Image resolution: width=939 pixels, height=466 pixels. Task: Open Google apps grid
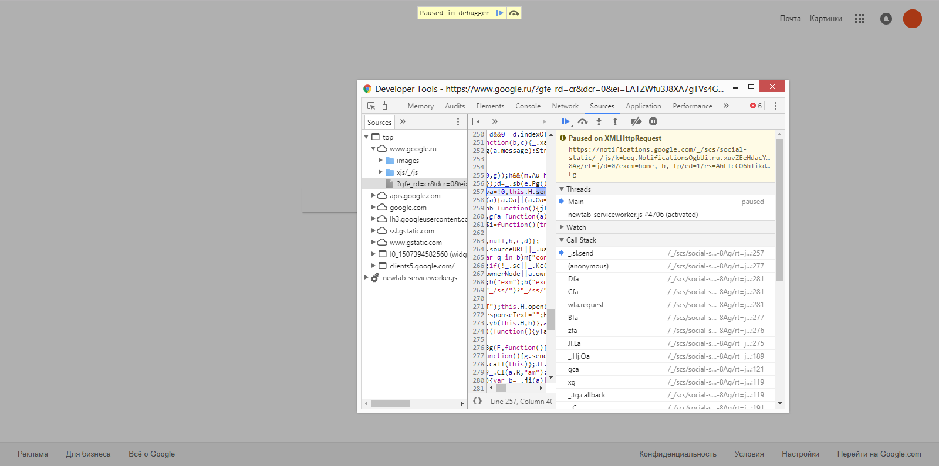point(860,19)
